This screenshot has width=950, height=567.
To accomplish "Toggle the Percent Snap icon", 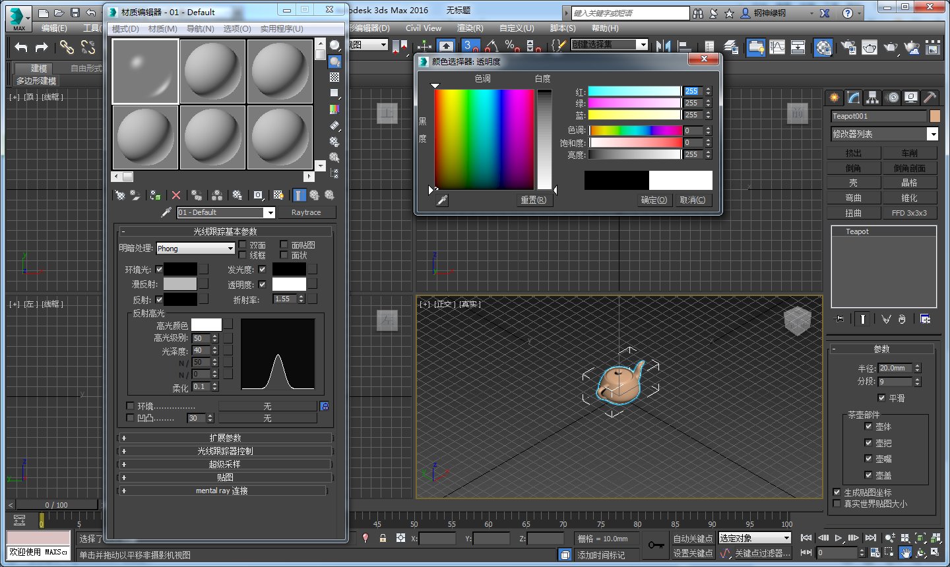I will (512, 45).
